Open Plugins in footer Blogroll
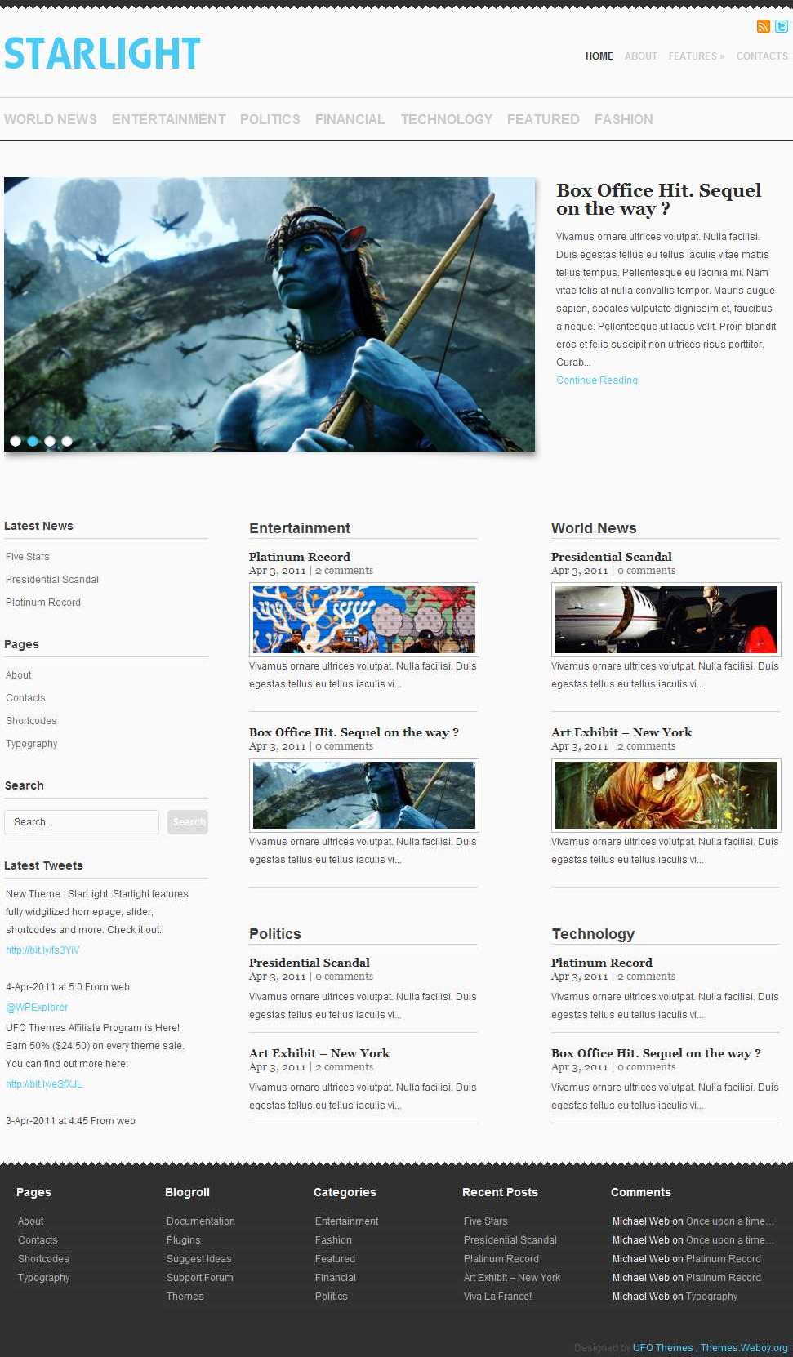The width and height of the screenshot is (793, 1357). pyautogui.click(x=184, y=1240)
